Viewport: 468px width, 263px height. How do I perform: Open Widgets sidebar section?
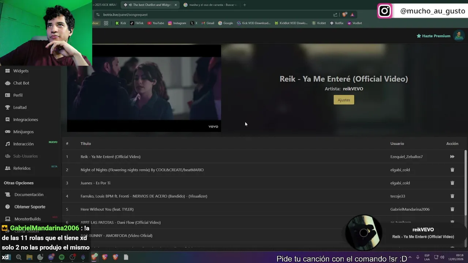pyautogui.click(x=21, y=71)
